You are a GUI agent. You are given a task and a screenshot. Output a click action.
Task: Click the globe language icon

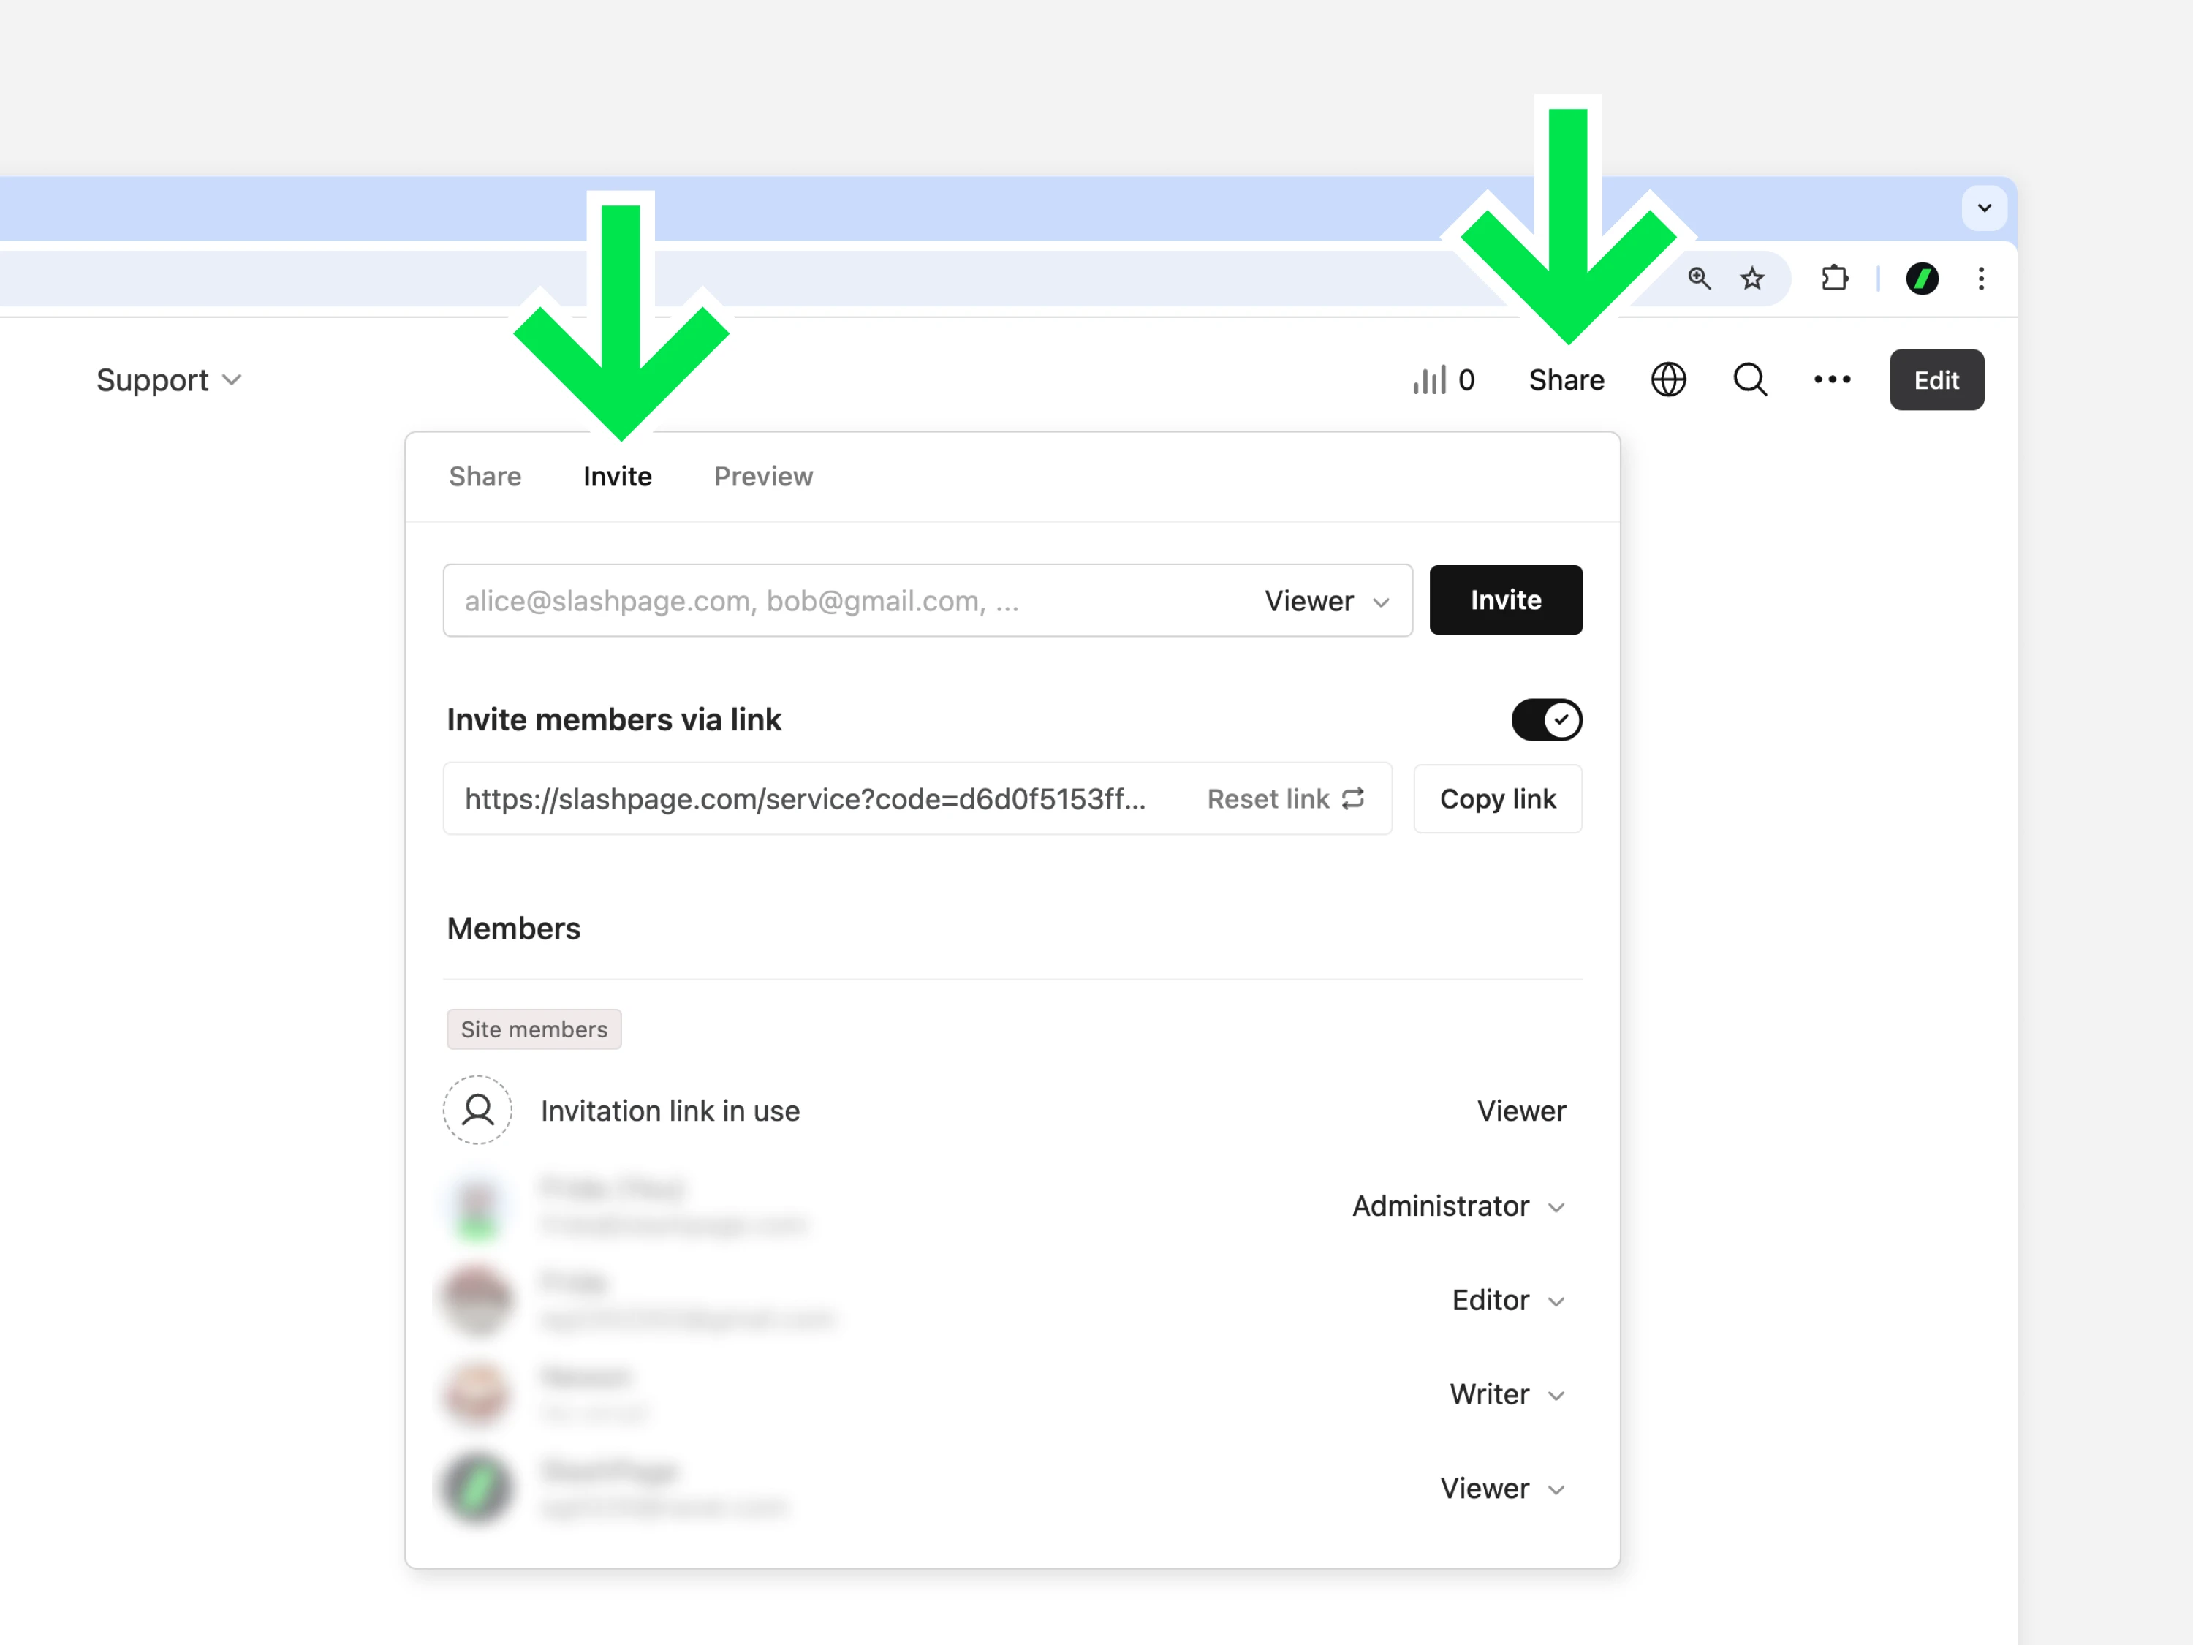tap(1669, 379)
